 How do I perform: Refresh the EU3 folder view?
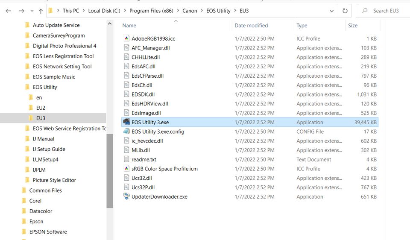(x=345, y=11)
